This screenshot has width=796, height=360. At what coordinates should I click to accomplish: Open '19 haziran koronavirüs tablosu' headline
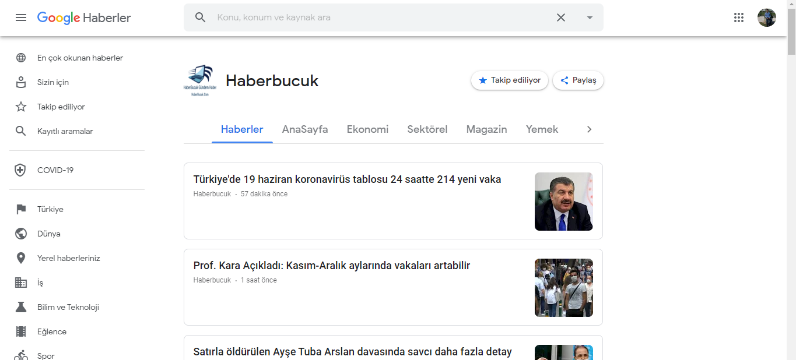pos(347,179)
